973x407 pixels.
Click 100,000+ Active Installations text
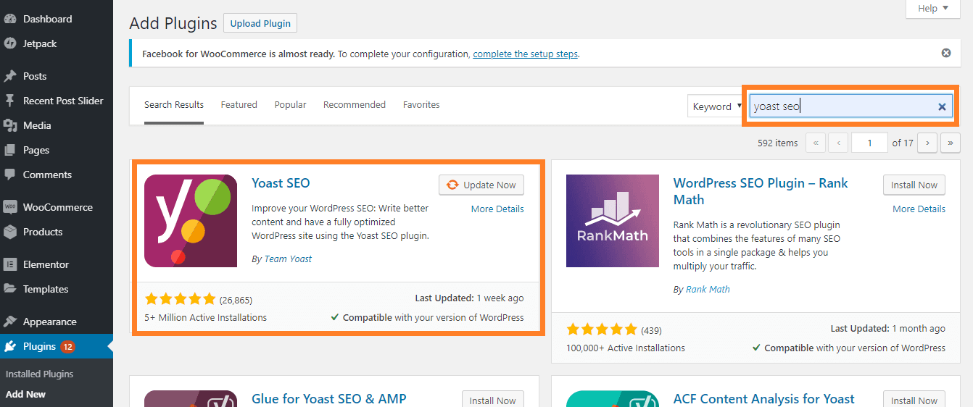coord(626,348)
